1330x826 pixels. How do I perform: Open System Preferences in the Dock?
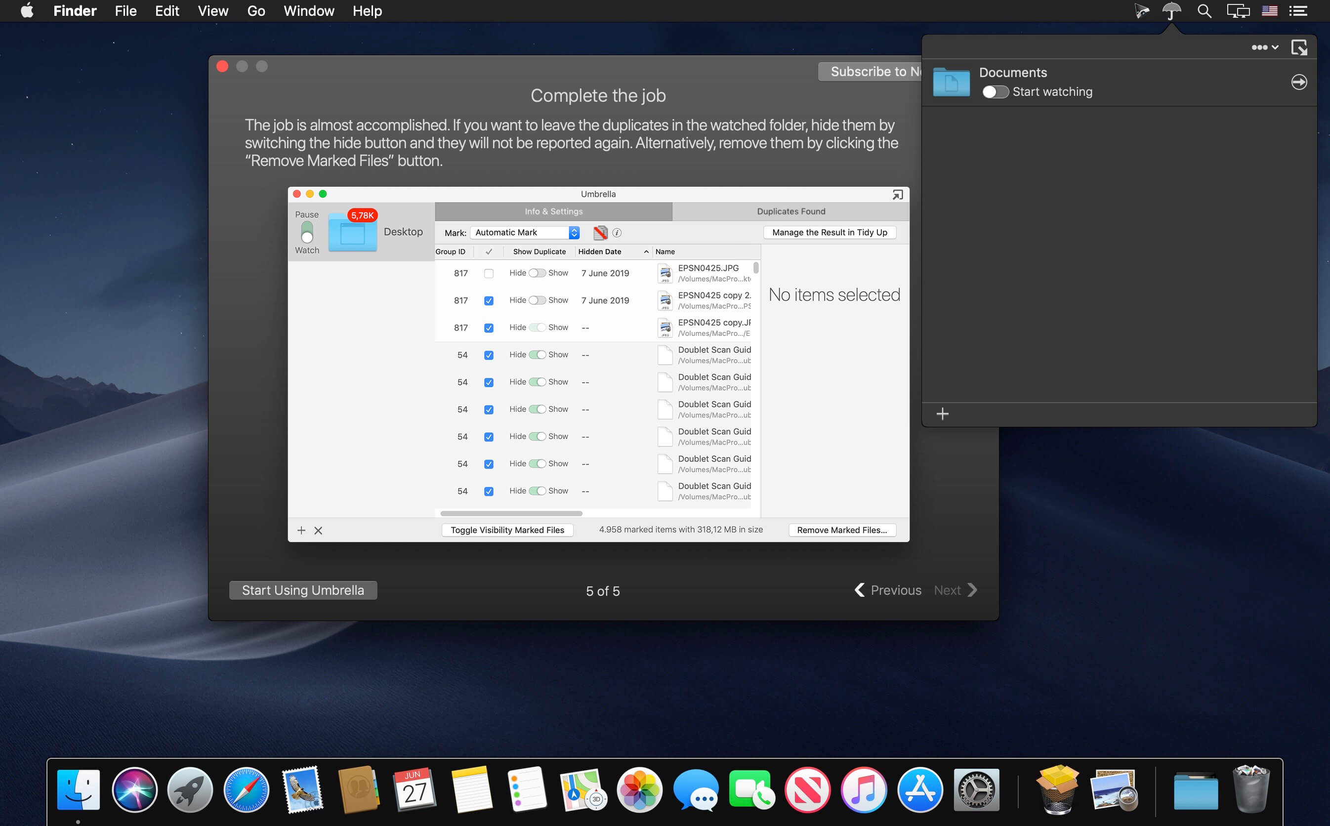(x=976, y=790)
